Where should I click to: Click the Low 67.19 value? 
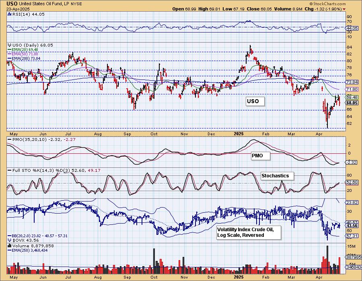[x=233, y=9]
